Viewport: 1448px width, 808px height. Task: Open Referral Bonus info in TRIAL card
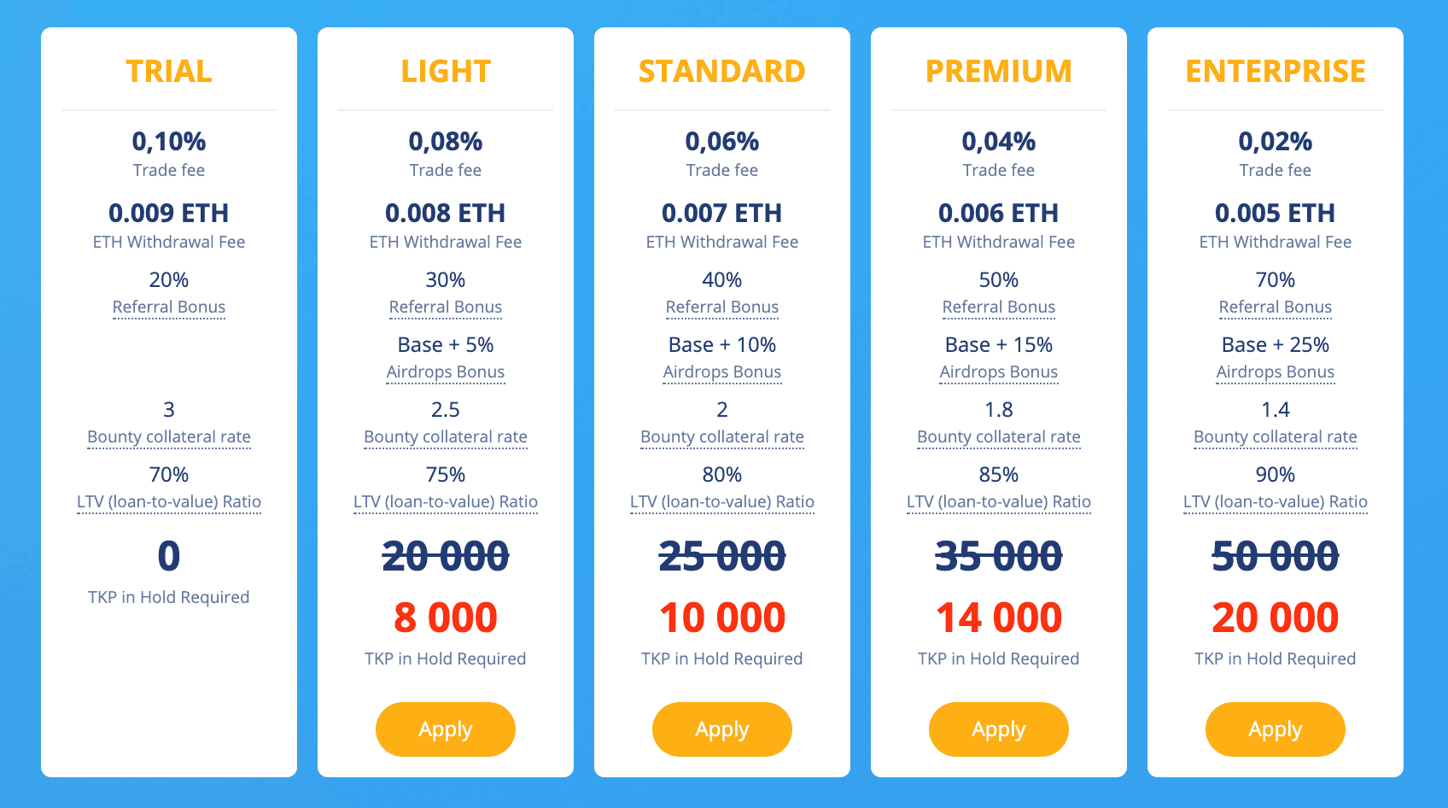[x=169, y=307]
